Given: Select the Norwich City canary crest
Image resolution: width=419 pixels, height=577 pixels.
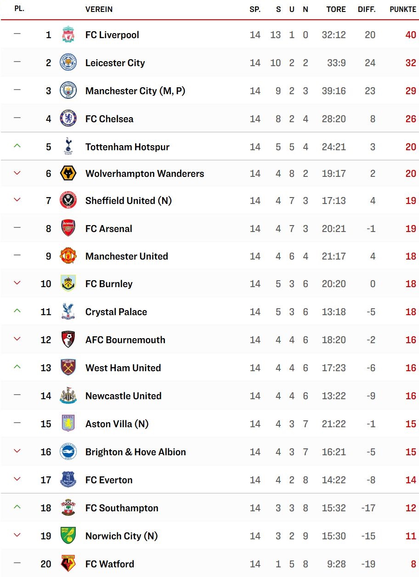Looking at the screenshot, I should tap(68, 536).
